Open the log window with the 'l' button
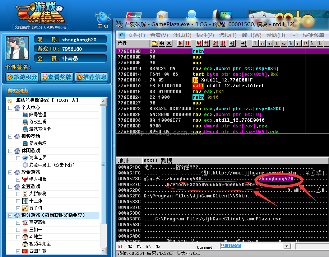Viewport: 329px width, 257px height. (255, 43)
